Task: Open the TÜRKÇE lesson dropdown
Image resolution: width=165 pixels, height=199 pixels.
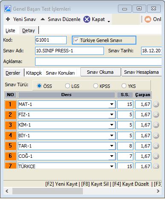Action: point(112,166)
